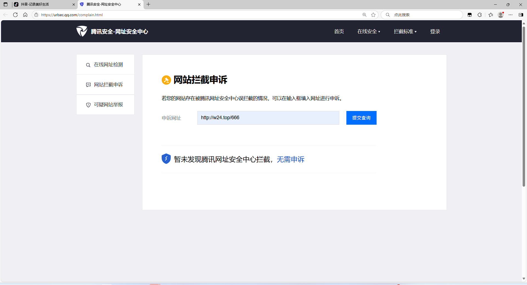Image resolution: width=527 pixels, height=285 pixels.
Task: Open 网站拦截申诉 in sidebar
Action: (x=105, y=85)
